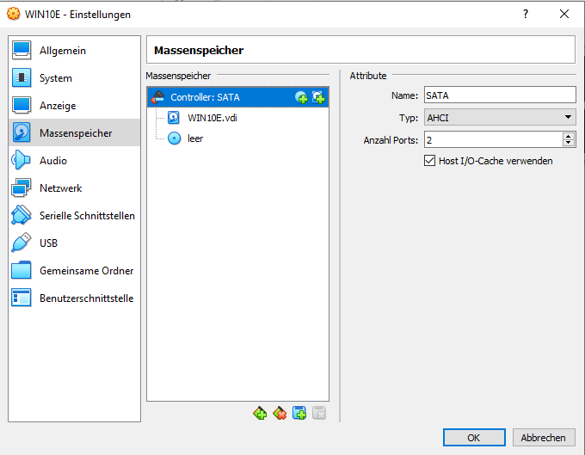The image size is (585, 455).
Task: Open Benutzerschnittstelle settings
Action: click(x=74, y=298)
